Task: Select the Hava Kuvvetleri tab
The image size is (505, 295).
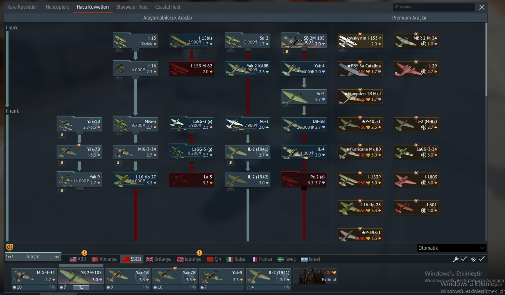Action: click(x=93, y=7)
